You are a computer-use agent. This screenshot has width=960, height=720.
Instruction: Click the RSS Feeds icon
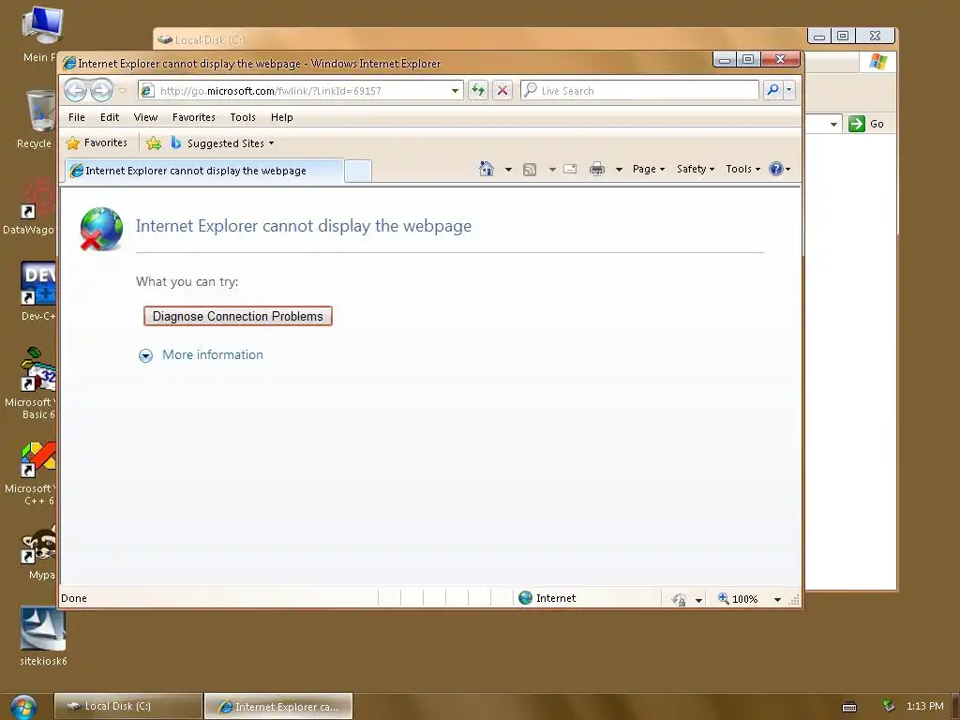pyautogui.click(x=530, y=170)
